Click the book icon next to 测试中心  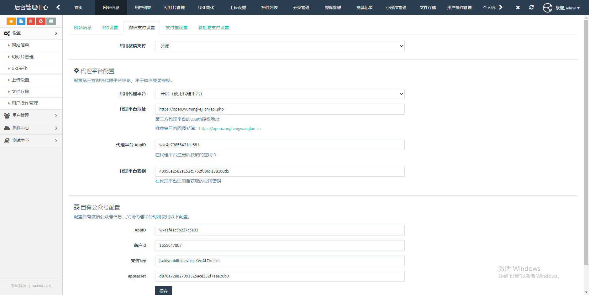point(7,141)
